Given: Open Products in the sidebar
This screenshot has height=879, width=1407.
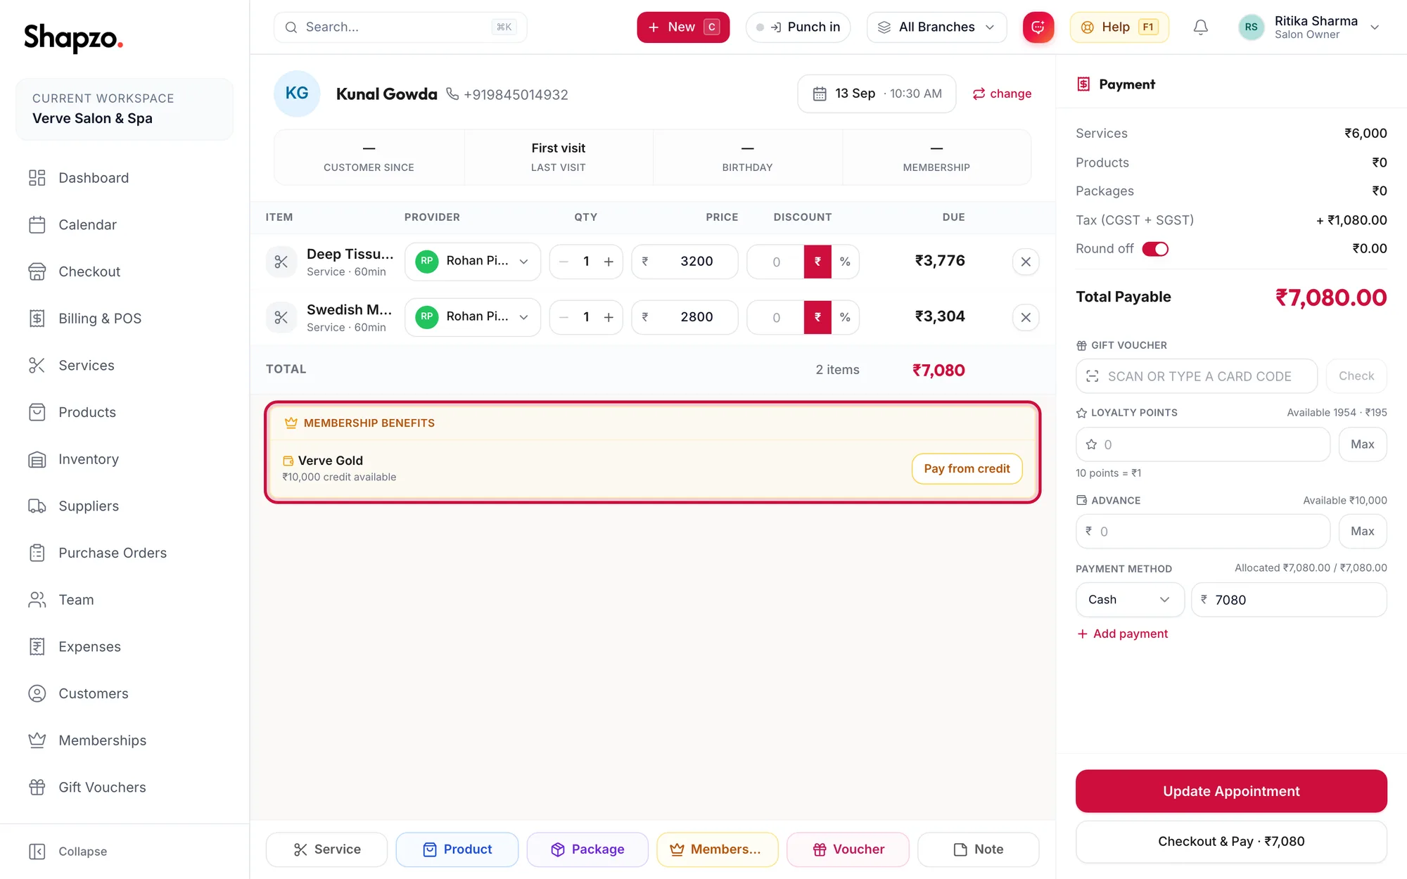Looking at the screenshot, I should (x=125, y=412).
